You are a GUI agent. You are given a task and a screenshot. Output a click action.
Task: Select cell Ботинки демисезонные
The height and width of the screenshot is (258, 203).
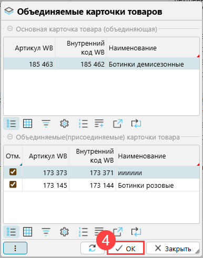[x=153, y=64]
